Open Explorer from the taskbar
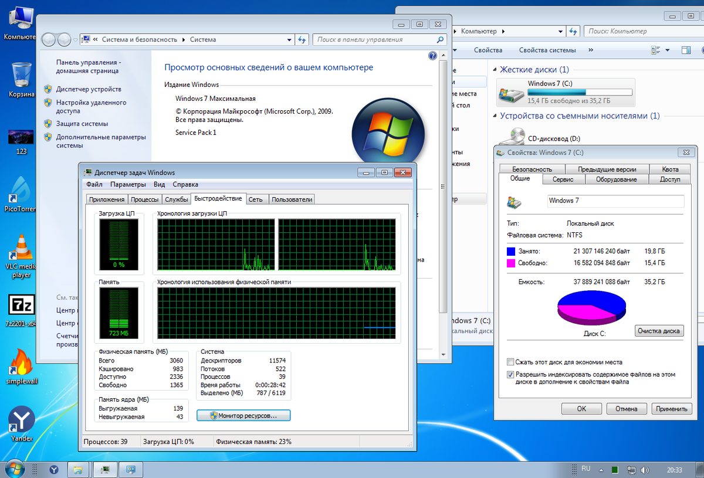Screen dimensions: 704x478 79,470
